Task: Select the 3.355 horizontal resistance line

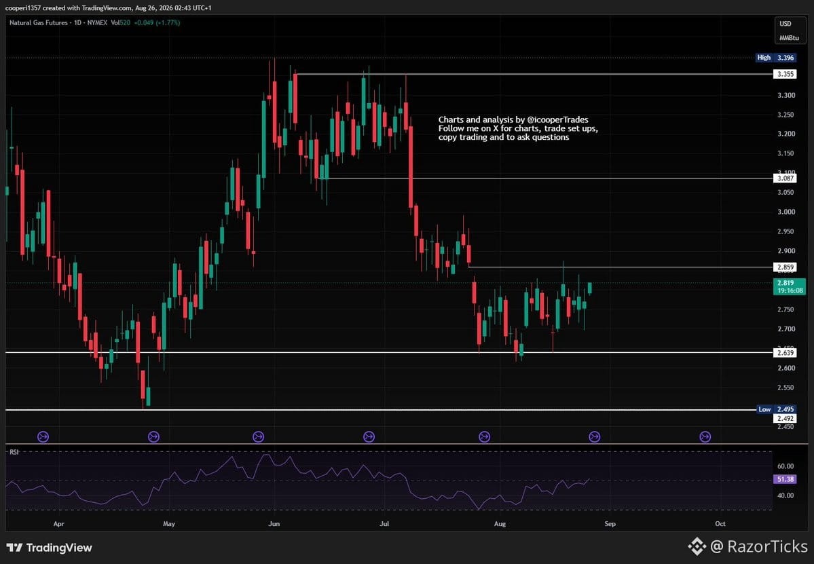Action: [534, 74]
